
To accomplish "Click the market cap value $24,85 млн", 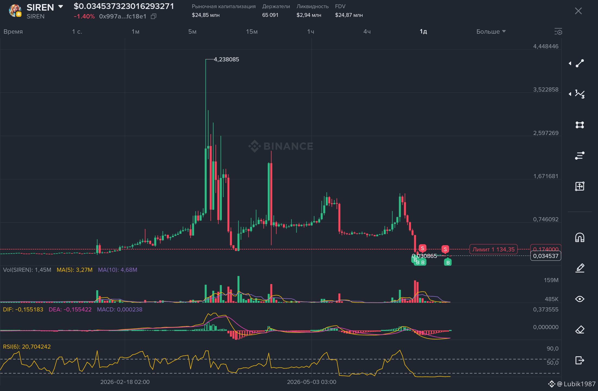I will coord(205,15).
